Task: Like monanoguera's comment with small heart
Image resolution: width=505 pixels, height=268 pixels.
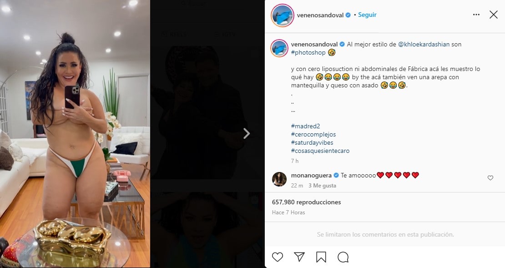Action: point(490,178)
